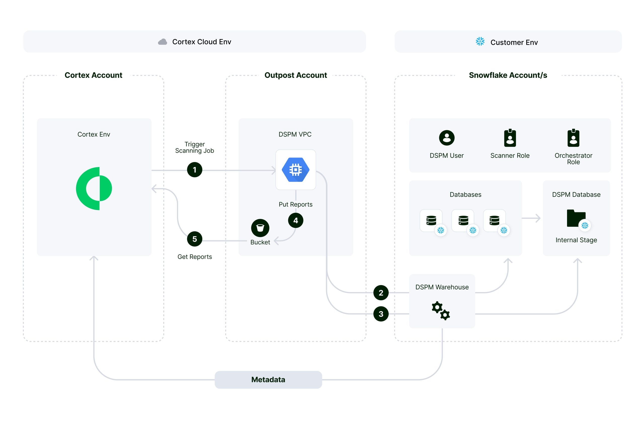This screenshot has width=644, height=430.
Task: Click the Scanner Role badge icon
Action: [510, 138]
